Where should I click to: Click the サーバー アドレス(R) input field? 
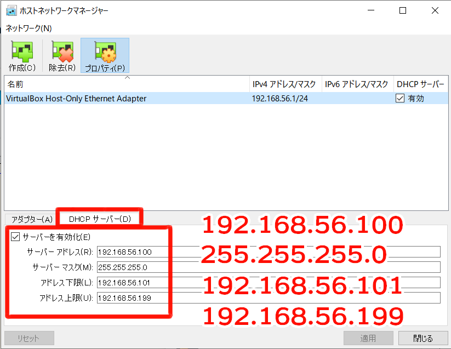(x=269, y=252)
